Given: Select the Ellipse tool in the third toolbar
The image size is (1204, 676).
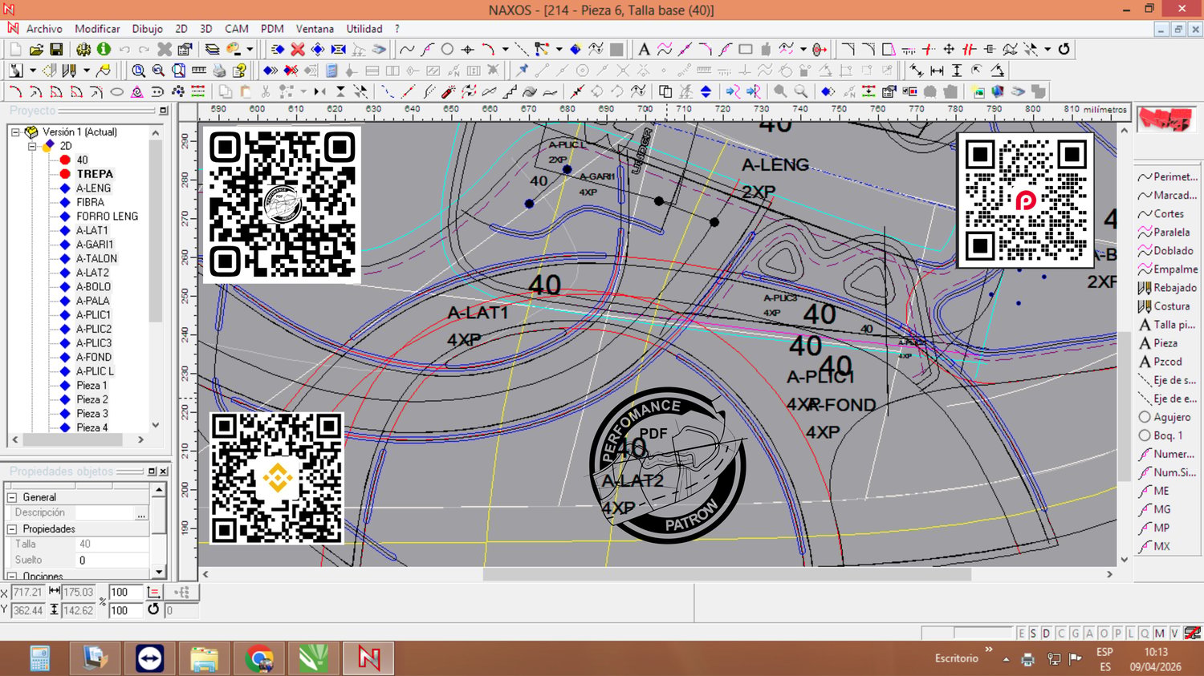Looking at the screenshot, I should click(117, 91).
